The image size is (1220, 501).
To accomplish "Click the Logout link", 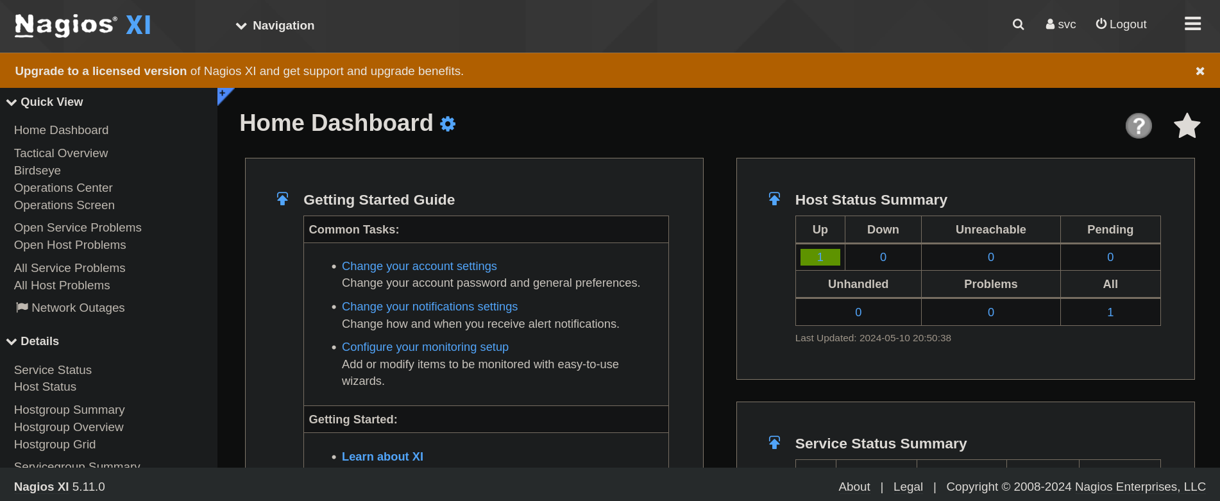I will (x=1121, y=24).
